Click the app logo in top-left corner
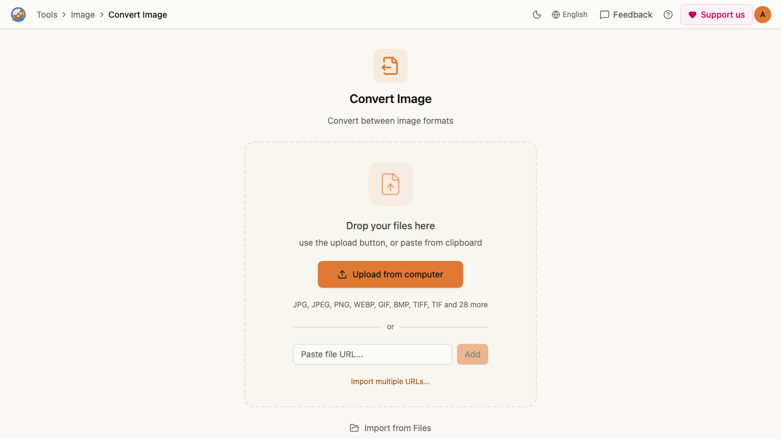 tap(18, 15)
